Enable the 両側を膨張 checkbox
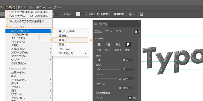The height and width of the screenshot is (101, 203). tap(97, 93)
